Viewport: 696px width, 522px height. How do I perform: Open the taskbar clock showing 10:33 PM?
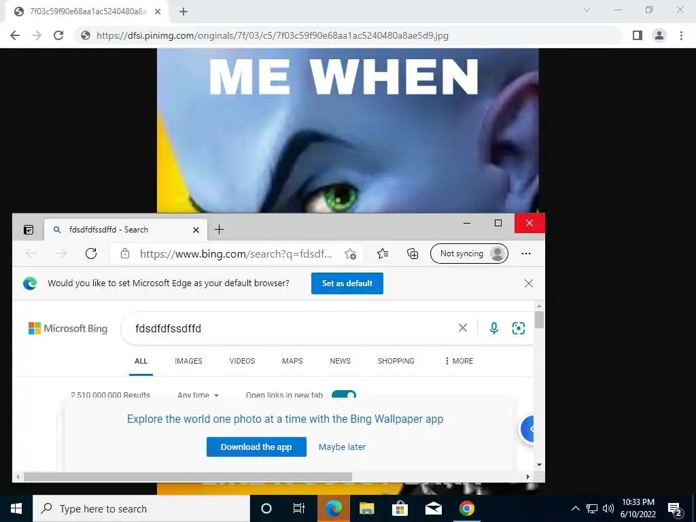pyautogui.click(x=638, y=508)
